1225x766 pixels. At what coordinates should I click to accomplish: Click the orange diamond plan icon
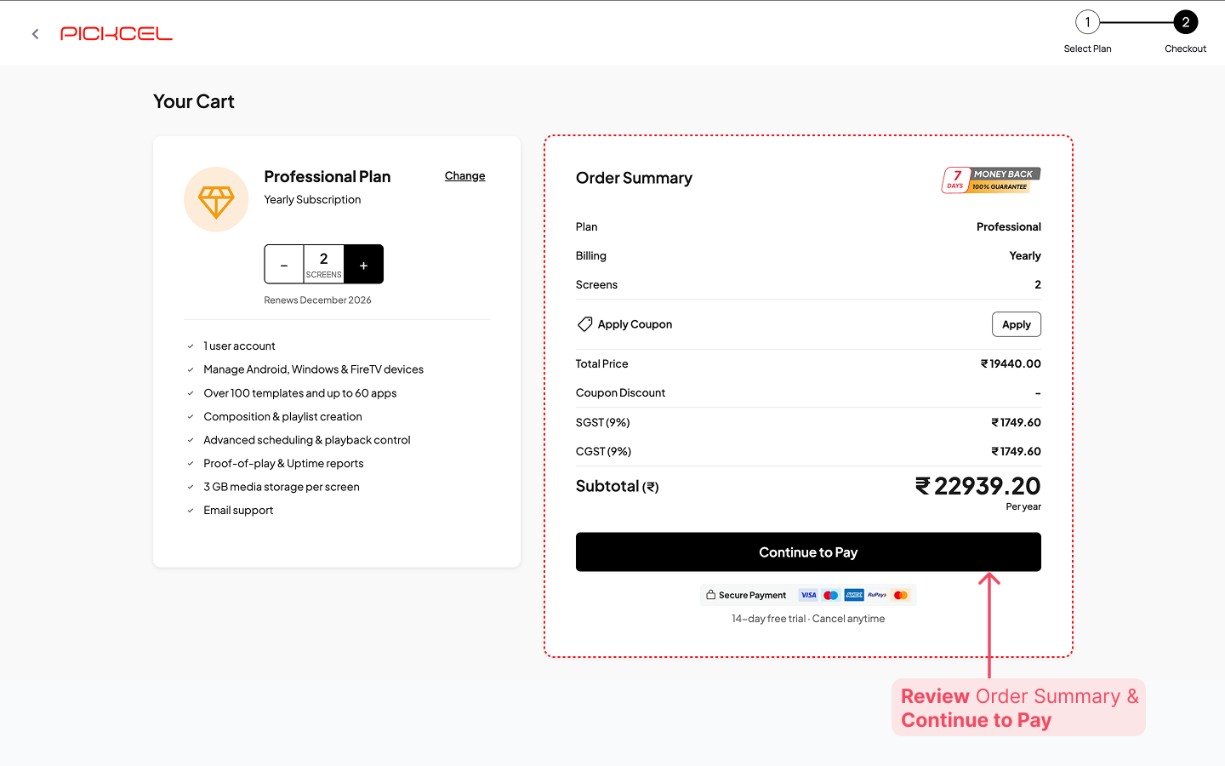pyautogui.click(x=216, y=200)
